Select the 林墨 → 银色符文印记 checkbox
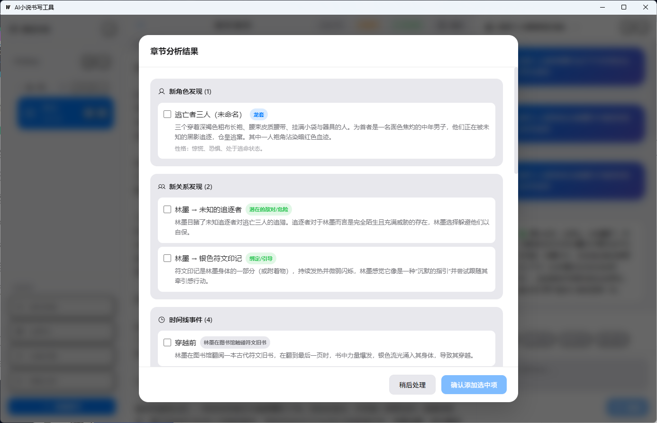Viewport: 657px width, 423px height. tap(167, 258)
